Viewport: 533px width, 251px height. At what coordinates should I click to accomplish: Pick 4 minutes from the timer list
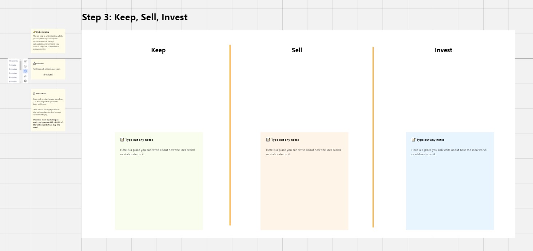pos(13,77)
